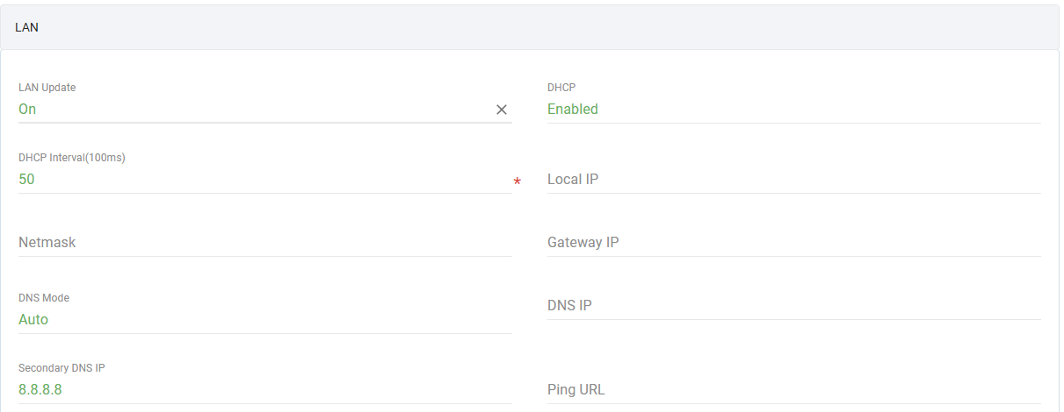Viewport: 1064px width, 412px height.
Task: Select the Netmask input field
Action: [x=264, y=243]
